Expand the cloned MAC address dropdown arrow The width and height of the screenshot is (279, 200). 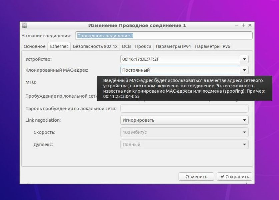pos(244,70)
